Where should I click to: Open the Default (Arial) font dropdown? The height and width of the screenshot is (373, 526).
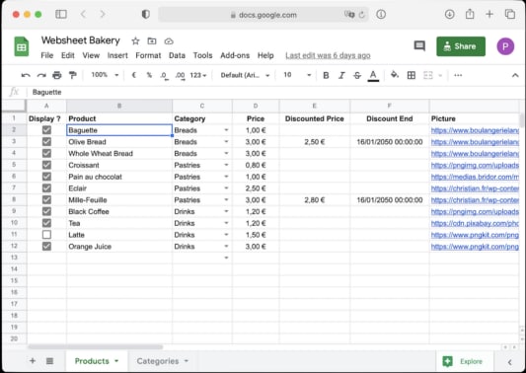[x=245, y=75]
